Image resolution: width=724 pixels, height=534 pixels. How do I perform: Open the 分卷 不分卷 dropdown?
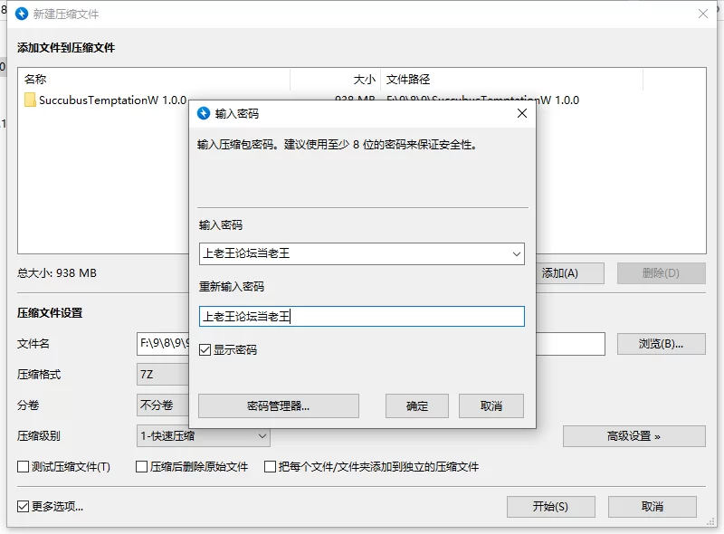tap(163, 405)
